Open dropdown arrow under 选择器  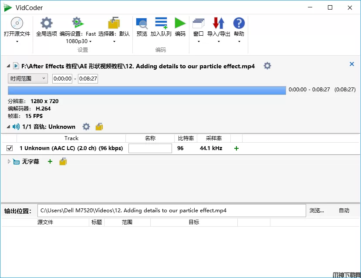pos(114,42)
